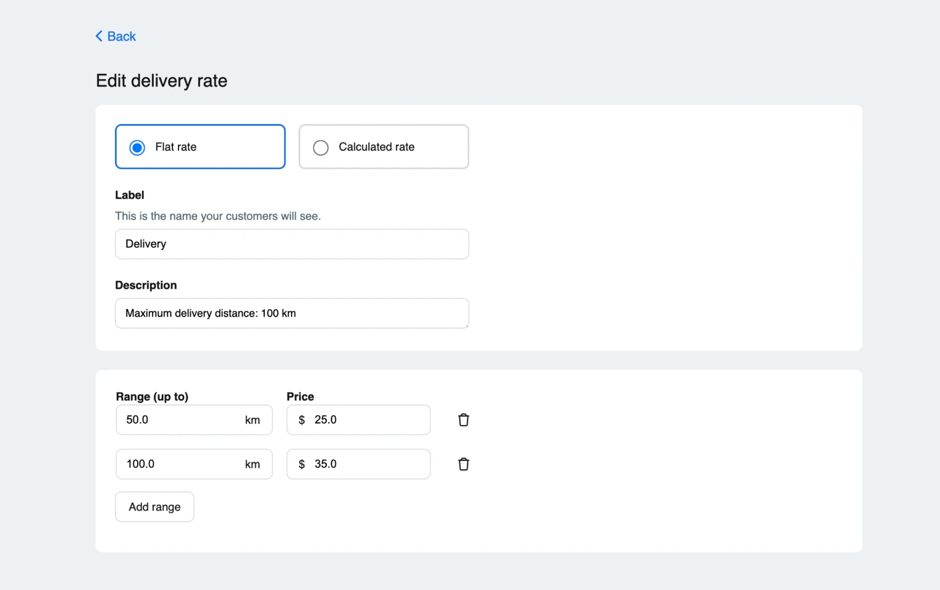
Task: Click the Add range button
Action: pyautogui.click(x=154, y=506)
